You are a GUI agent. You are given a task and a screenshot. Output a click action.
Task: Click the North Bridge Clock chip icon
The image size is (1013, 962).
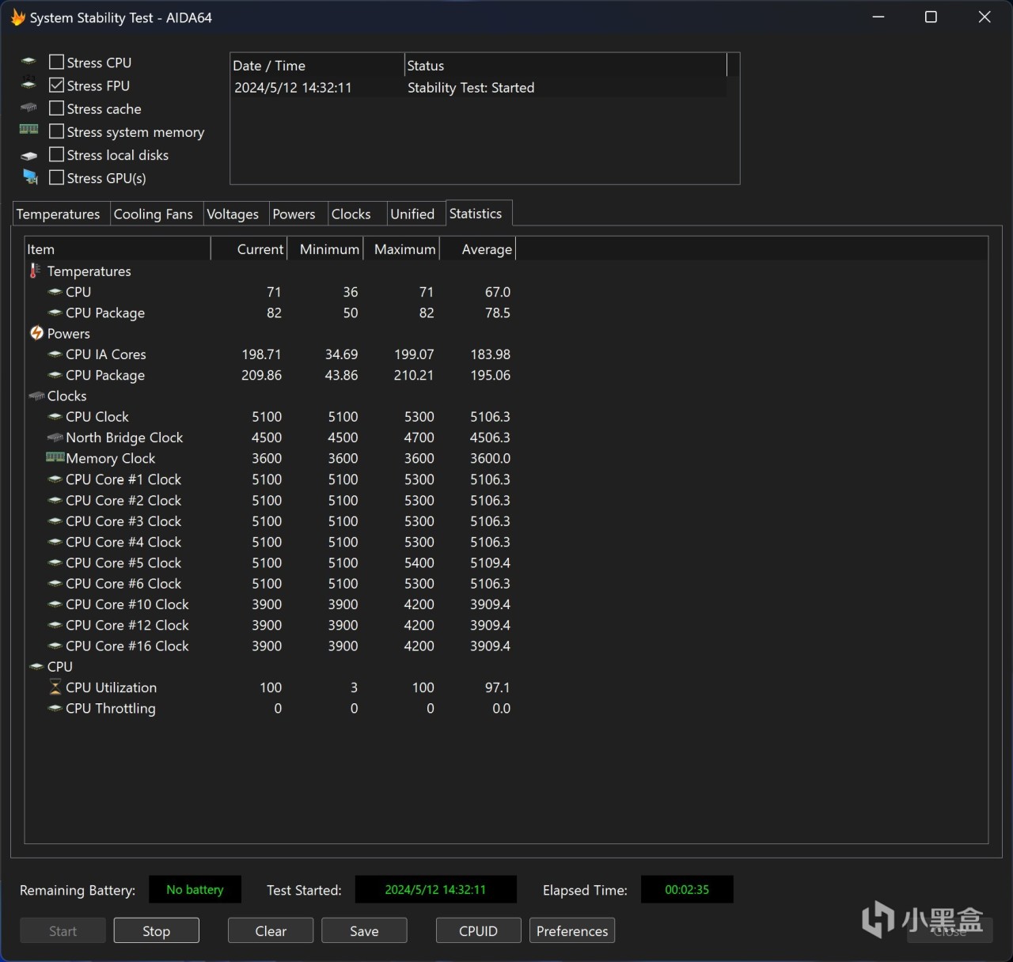[x=55, y=437]
